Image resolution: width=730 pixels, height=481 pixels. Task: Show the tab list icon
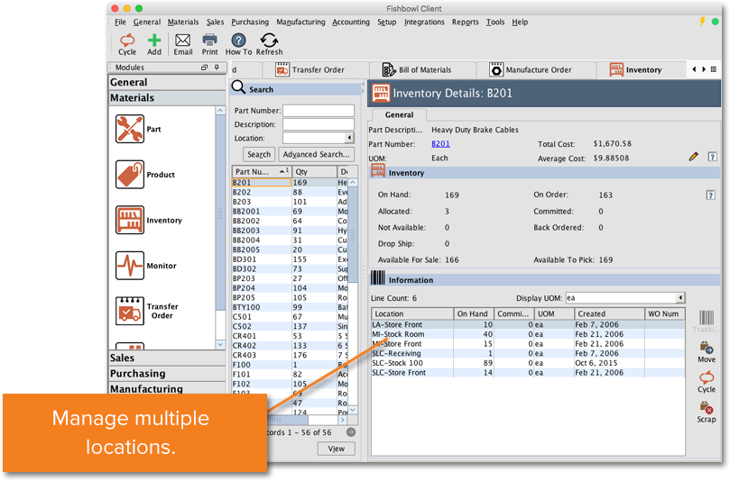coord(713,69)
